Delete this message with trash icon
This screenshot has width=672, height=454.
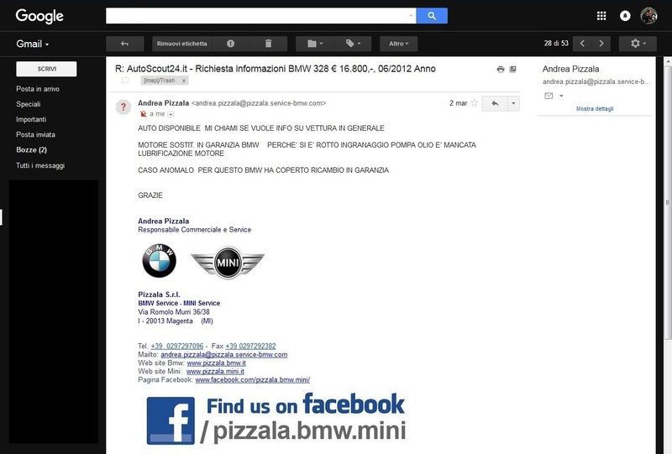point(268,44)
